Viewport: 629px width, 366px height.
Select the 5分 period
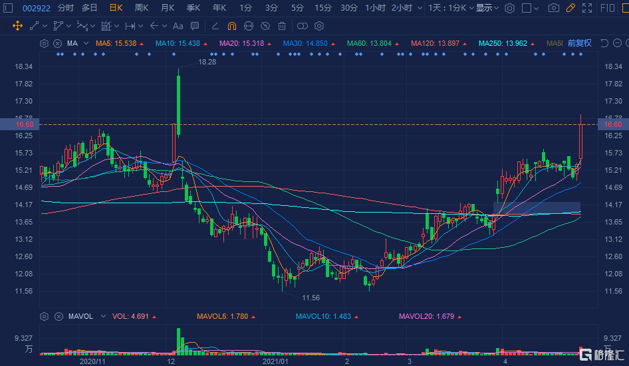pos(297,8)
